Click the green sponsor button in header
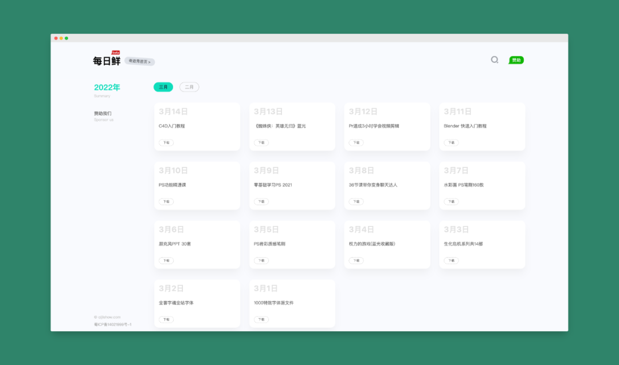The image size is (619, 365). 516,60
